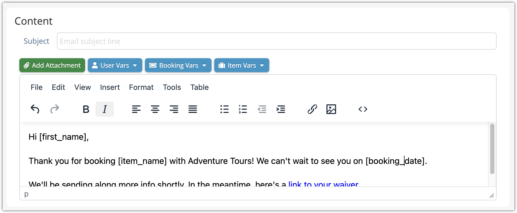Click the Add Attachment button

pos(52,65)
